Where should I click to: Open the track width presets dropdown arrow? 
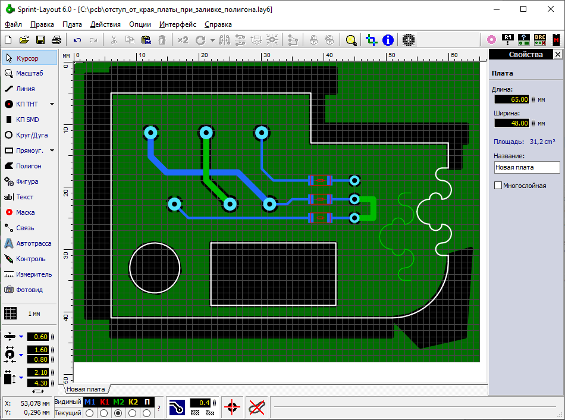coord(21,337)
